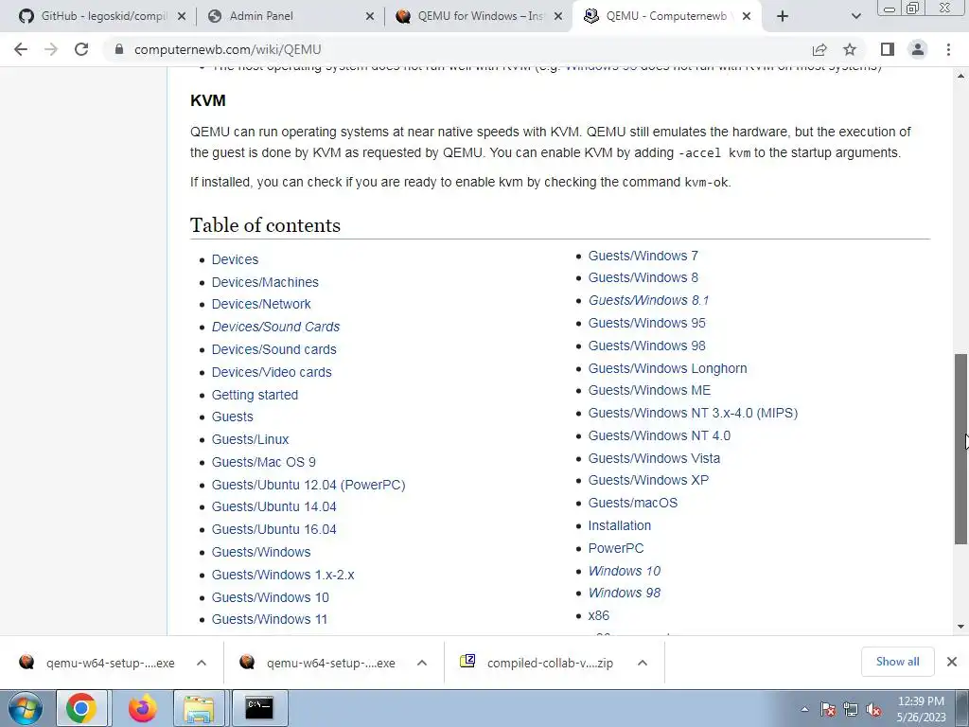Viewport: 969px width, 727px height.
Task: Open Guests/Windows 1.x-2.x link
Action: point(283,575)
